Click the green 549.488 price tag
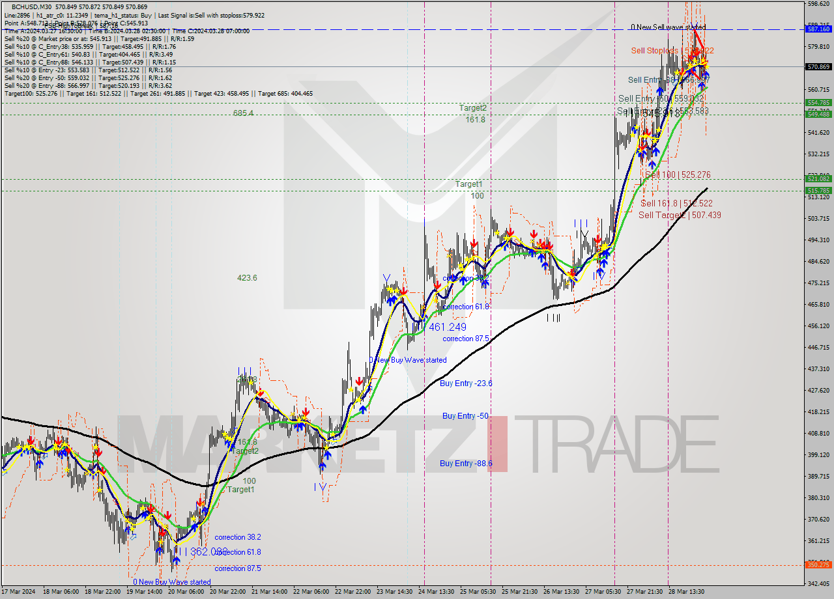Screen dimensions: 834x599 (x=818, y=114)
